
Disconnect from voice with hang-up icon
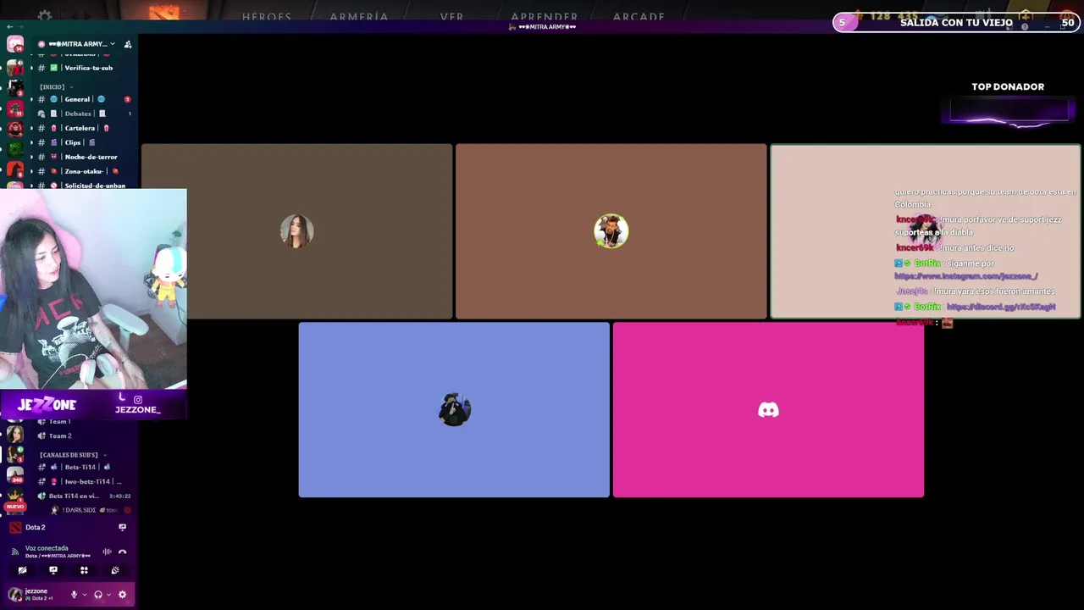[x=122, y=552]
